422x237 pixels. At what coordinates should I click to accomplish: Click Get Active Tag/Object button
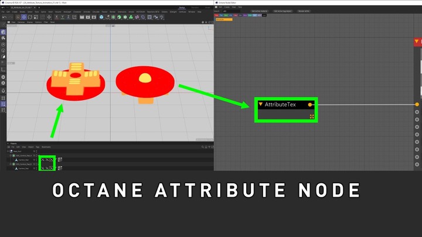pyautogui.click(x=283, y=11)
